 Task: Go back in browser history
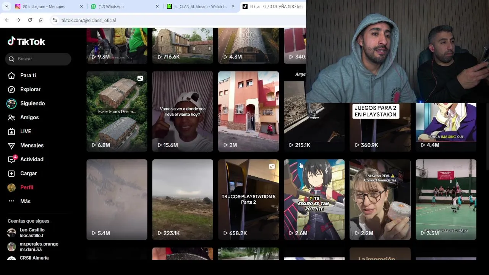click(7, 20)
